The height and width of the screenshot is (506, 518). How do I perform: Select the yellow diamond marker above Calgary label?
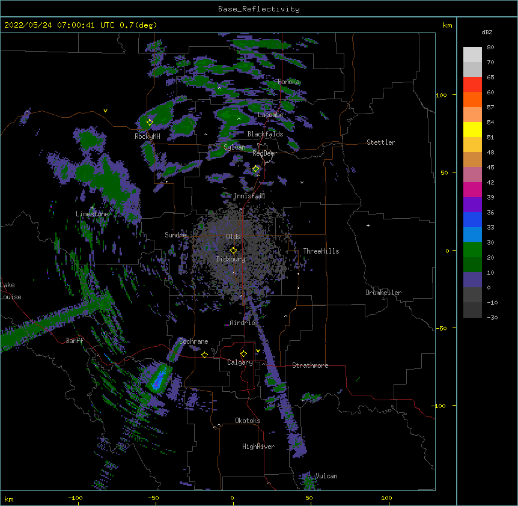point(243,354)
